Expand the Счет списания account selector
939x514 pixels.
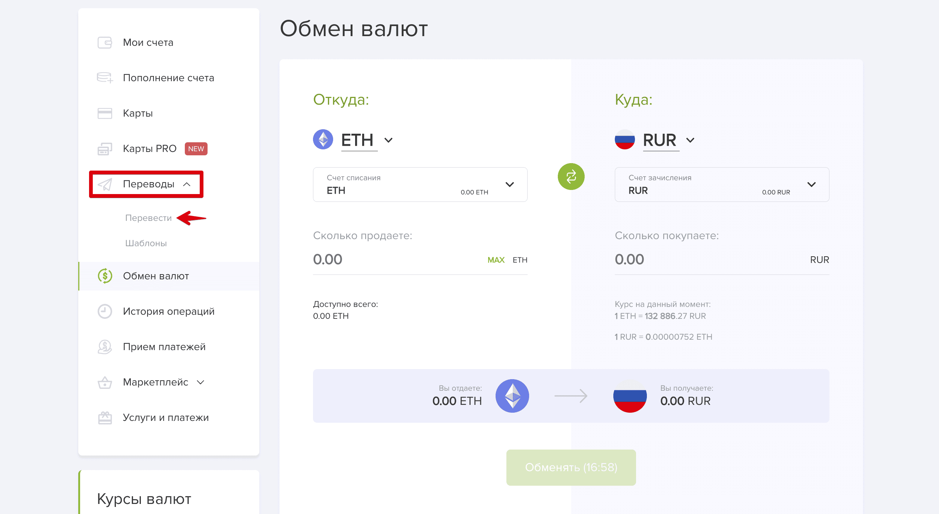[420, 184]
